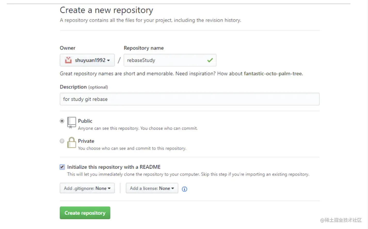Click the blue license info icon

185,189
